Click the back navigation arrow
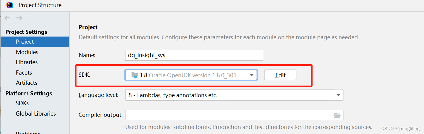 point(7,18)
